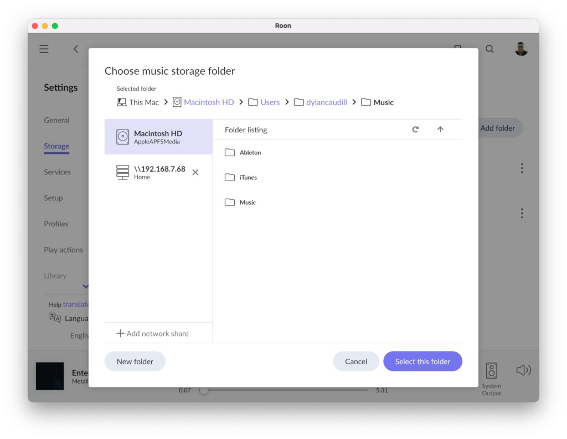Image resolution: width=567 pixels, height=439 pixels.
Task: Click the bookmark icon in top bar
Action: [x=458, y=47]
